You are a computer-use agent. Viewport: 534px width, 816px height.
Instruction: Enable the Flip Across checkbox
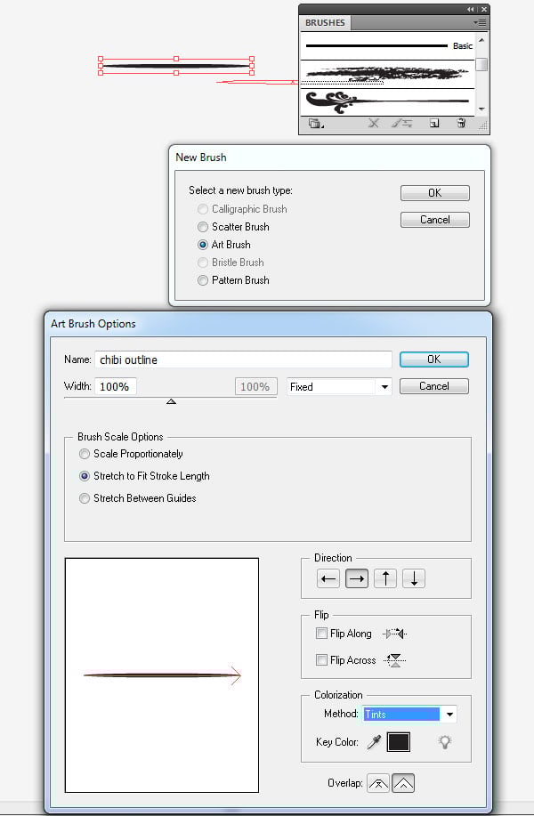coord(321,660)
